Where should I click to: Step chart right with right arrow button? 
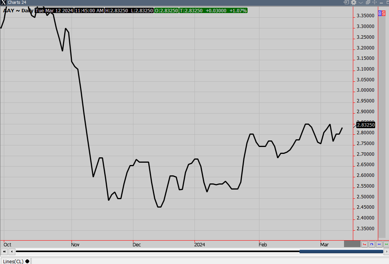pos(386,252)
